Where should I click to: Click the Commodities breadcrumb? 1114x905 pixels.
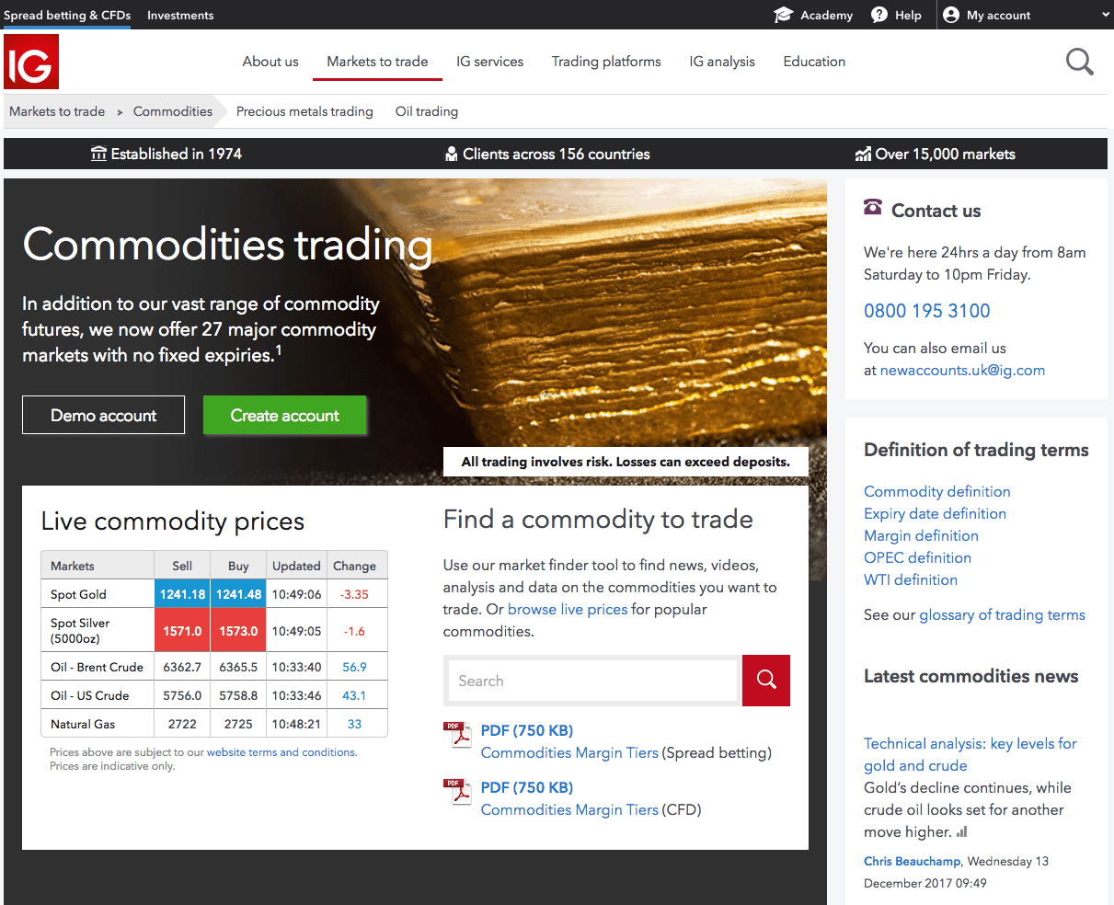click(173, 111)
